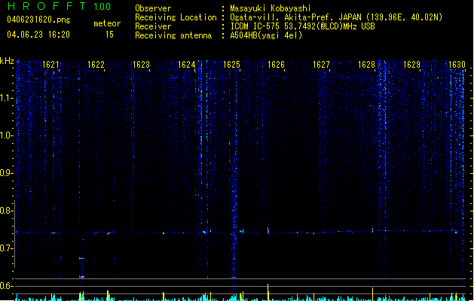474x301 pixels.
Task: Click the 1621 time marker
Action: click(x=50, y=65)
